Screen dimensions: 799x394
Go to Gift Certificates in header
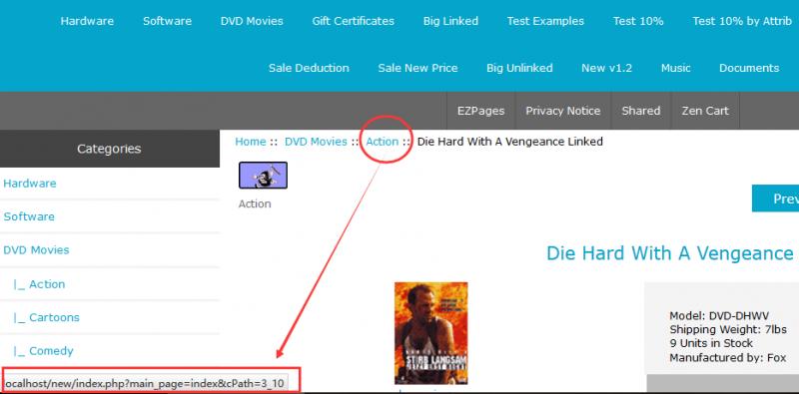[x=354, y=21]
